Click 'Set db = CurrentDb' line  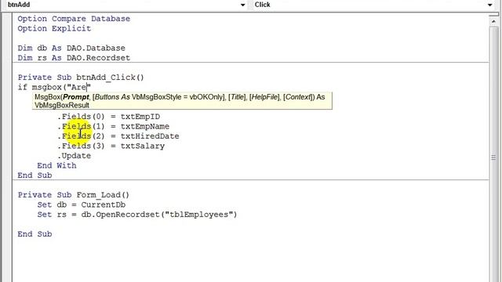point(82,204)
